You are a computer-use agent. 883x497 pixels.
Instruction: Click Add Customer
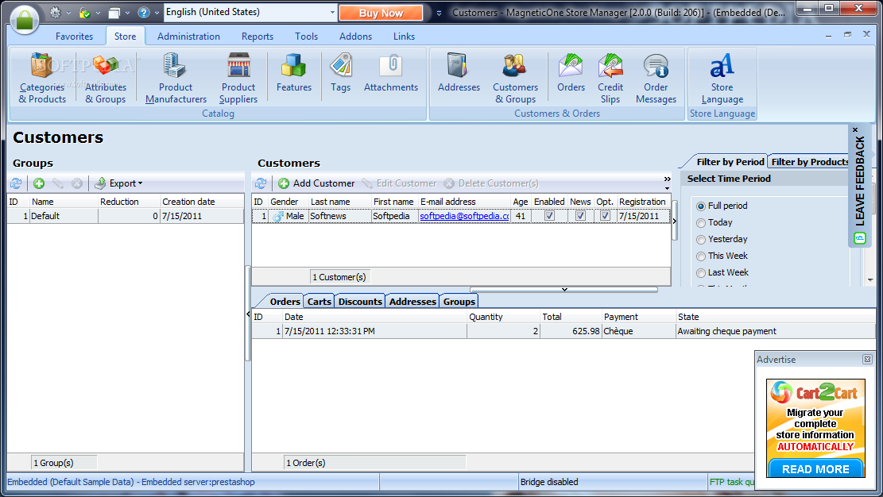point(316,183)
